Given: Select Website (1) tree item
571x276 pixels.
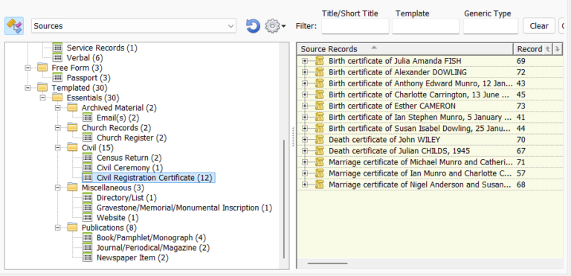Looking at the screenshot, I should (x=117, y=218).
